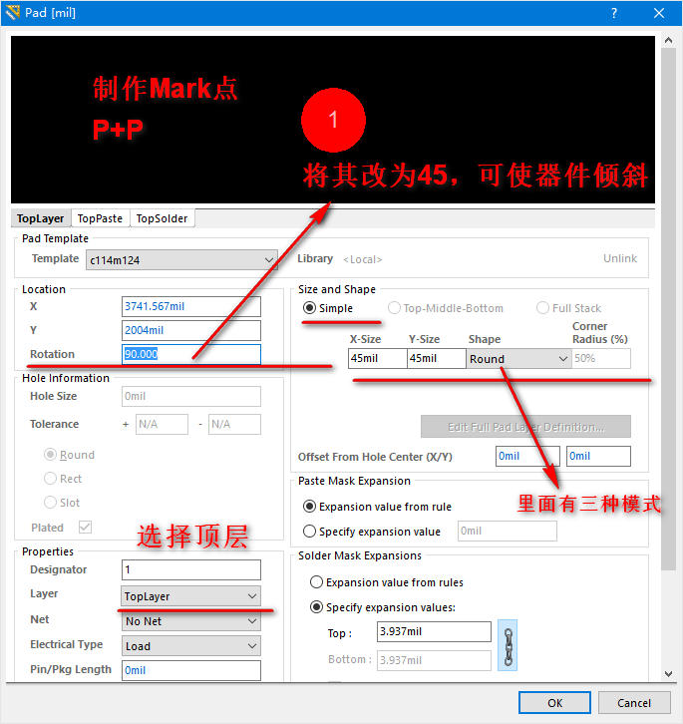Switch to the TopPaste tab
The width and height of the screenshot is (683, 724).
click(x=100, y=218)
